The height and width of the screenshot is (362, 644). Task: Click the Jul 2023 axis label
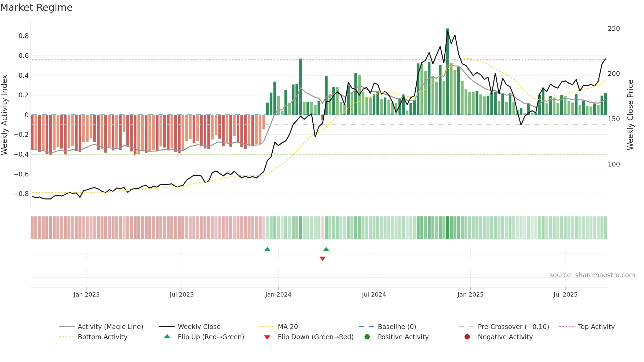pos(182,294)
